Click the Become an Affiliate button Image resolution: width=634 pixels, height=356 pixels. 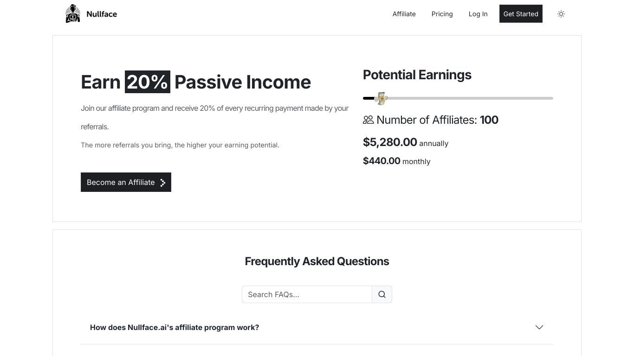point(126,182)
